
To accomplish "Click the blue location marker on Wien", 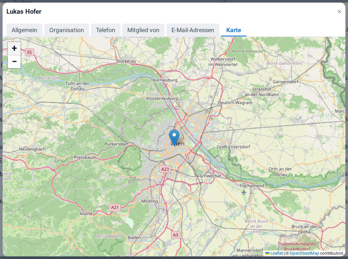I will pyautogui.click(x=174, y=138).
